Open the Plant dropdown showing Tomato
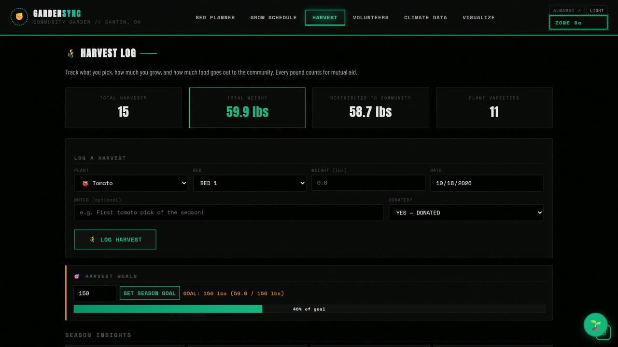Viewport: 618px width, 347px height. tap(131, 183)
